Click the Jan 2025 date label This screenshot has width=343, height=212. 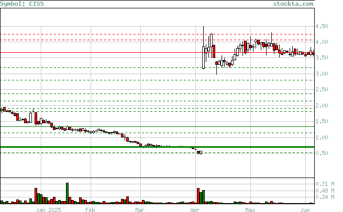tap(48, 210)
